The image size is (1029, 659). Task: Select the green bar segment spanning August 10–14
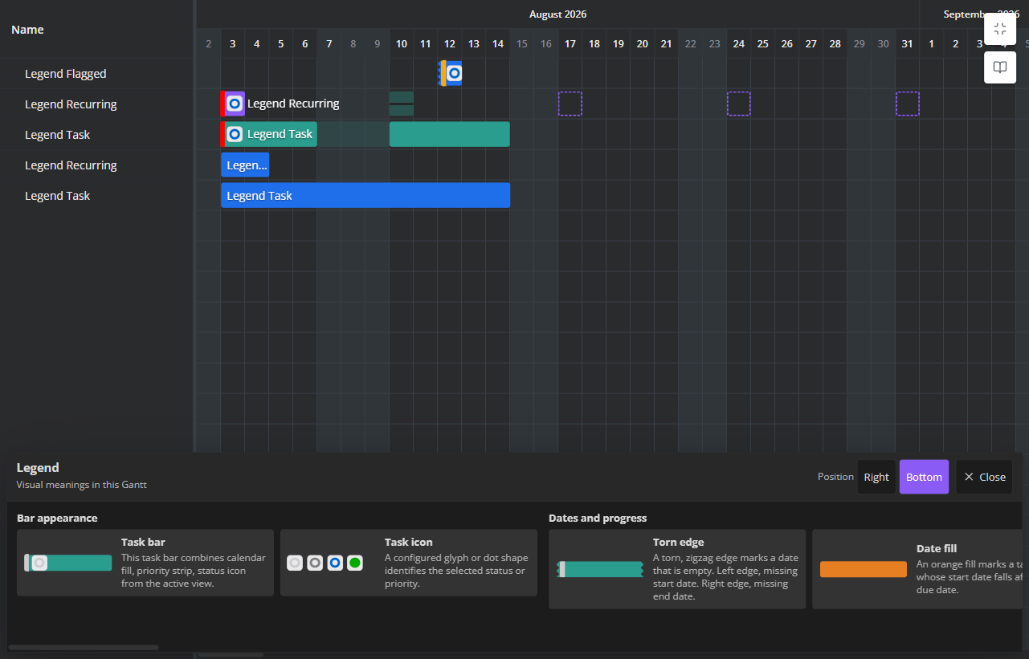[x=450, y=134]
